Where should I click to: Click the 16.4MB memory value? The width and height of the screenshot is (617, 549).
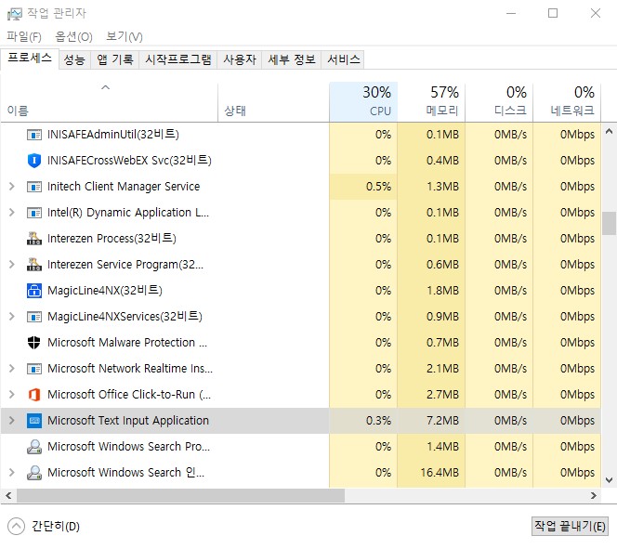click(x=440, y=472)
